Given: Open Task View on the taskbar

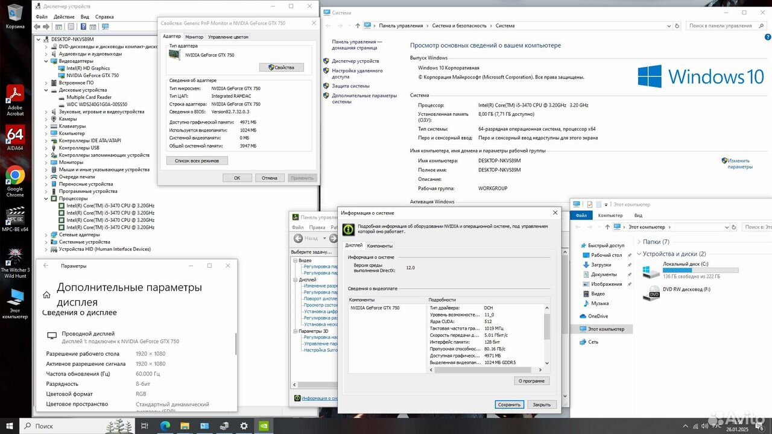Looking at the screenshot, I should (x=145, y=426).
